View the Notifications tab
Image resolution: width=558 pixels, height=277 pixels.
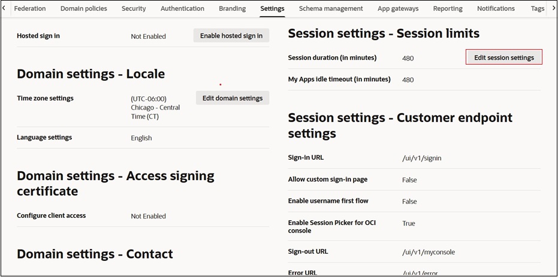(x=496, y=8)
